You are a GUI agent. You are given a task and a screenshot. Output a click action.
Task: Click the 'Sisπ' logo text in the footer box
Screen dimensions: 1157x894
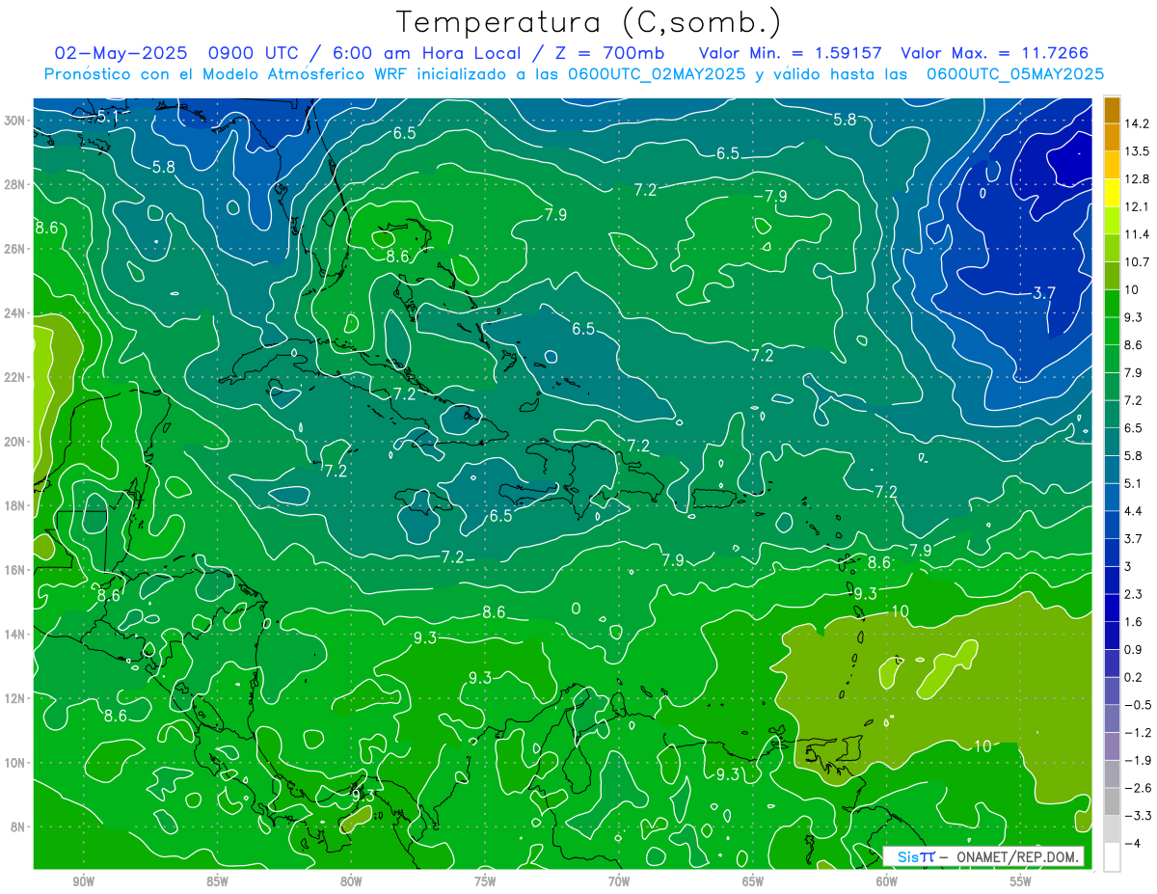tap(915, 856)
